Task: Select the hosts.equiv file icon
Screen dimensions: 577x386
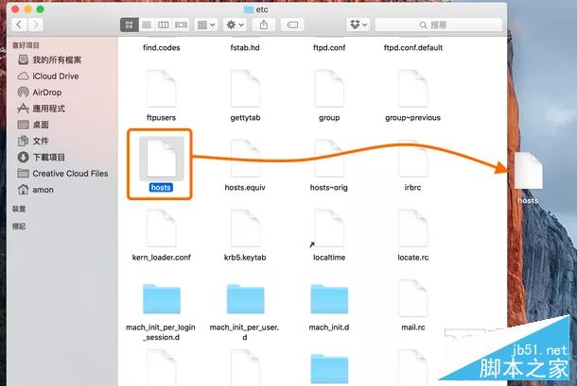Action: point(245,159)
